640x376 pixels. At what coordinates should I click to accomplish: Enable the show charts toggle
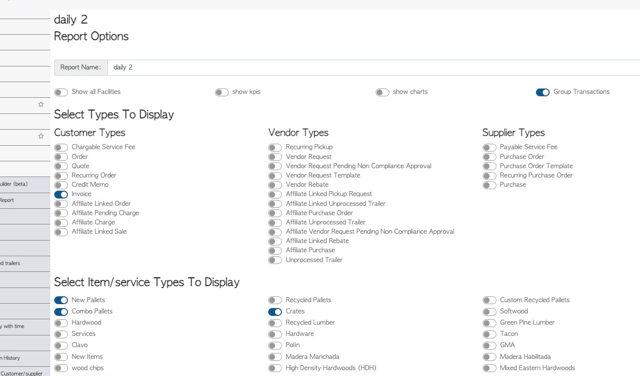coord(383,92)
